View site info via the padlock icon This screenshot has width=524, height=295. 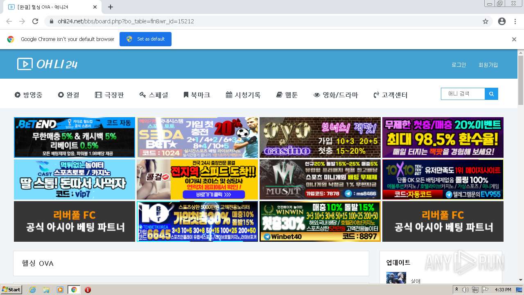(52, 21)
